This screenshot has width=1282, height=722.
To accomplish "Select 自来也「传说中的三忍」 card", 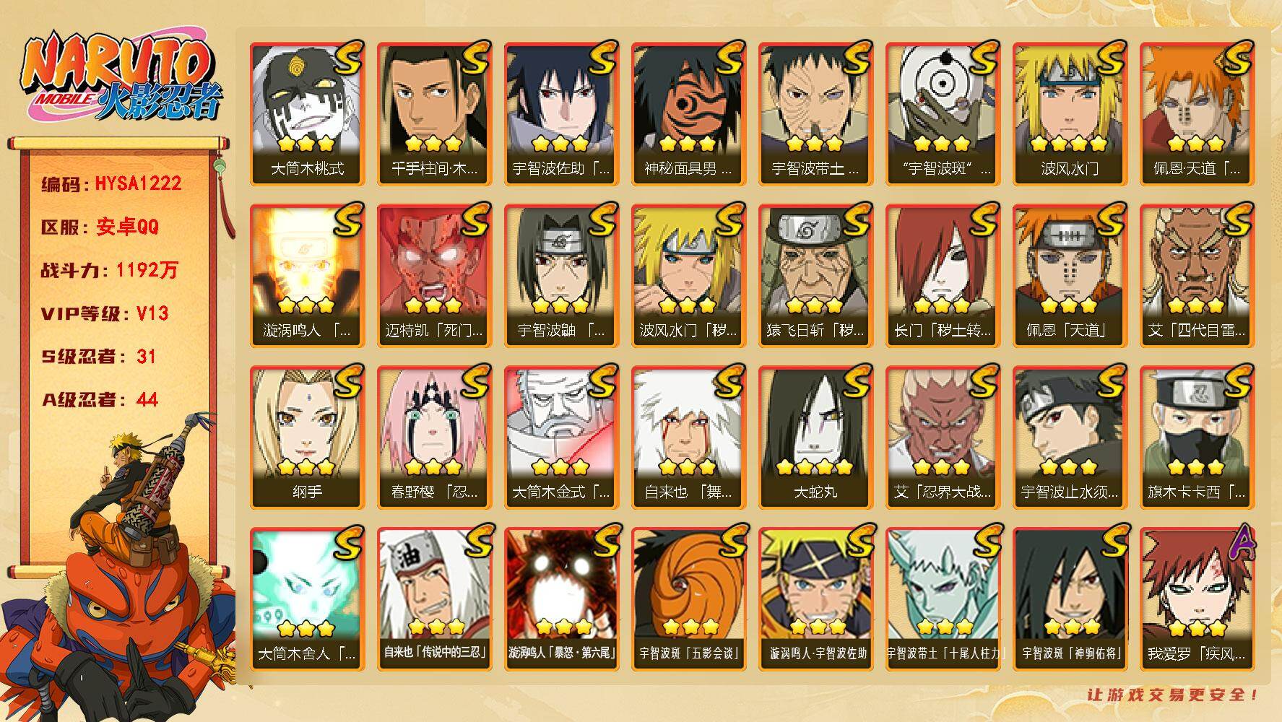I will (434, 599).
